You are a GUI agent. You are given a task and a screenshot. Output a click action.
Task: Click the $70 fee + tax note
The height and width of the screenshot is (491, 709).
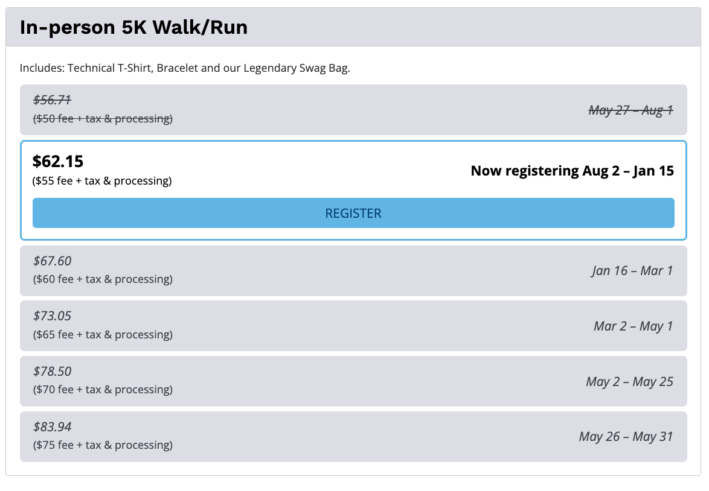click(x=103, y=390)
